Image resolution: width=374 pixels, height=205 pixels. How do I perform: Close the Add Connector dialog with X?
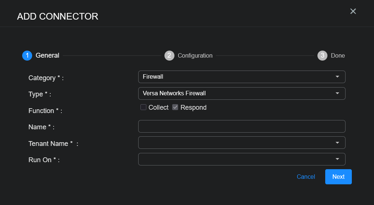[x=353, y=11]
